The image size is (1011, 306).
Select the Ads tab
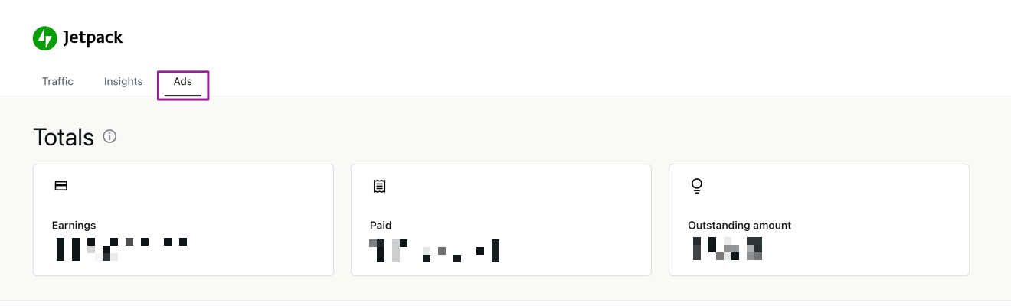click(183, 81)
